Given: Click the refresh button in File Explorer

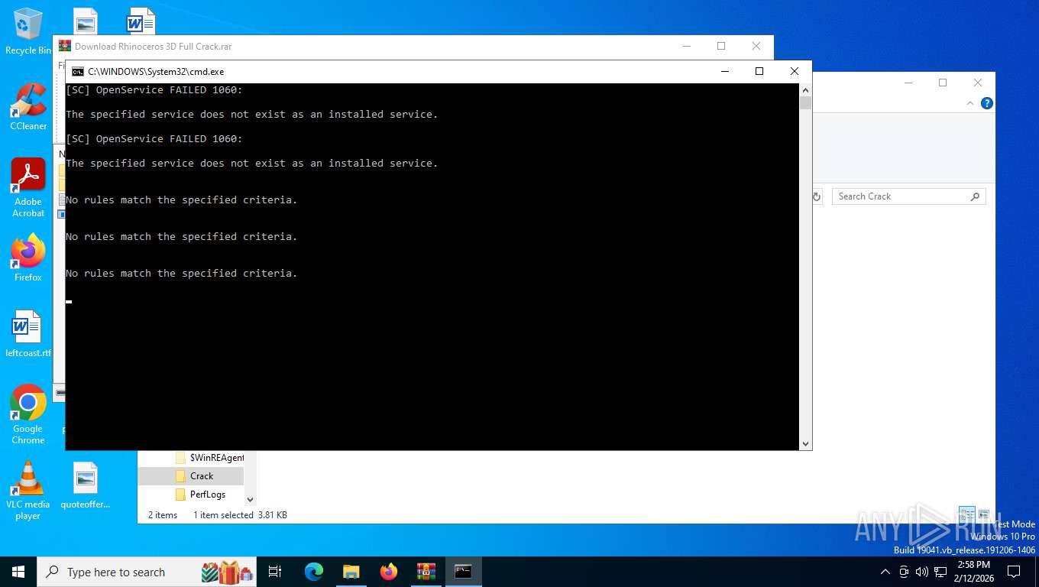Looking at the screenshot, I should pos(816,196).
